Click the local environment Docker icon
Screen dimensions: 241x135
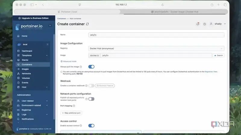[19, 44]
